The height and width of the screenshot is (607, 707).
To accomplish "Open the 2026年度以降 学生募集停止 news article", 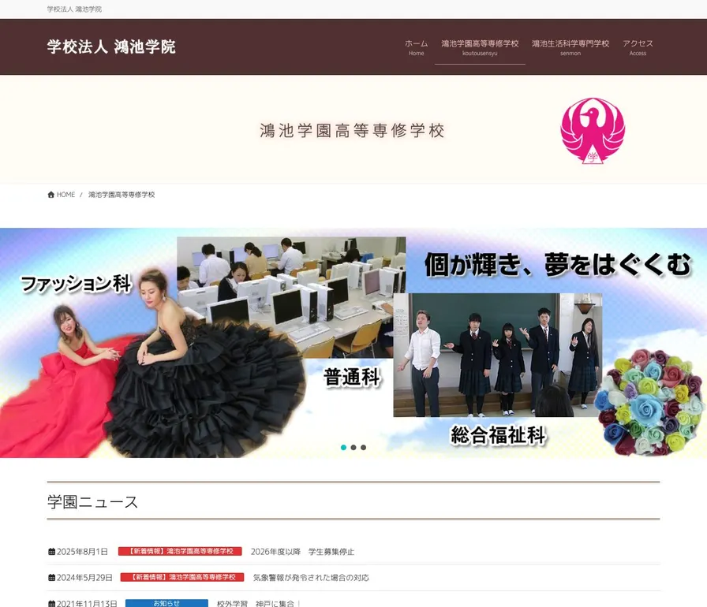I will [x=302, y=552].
